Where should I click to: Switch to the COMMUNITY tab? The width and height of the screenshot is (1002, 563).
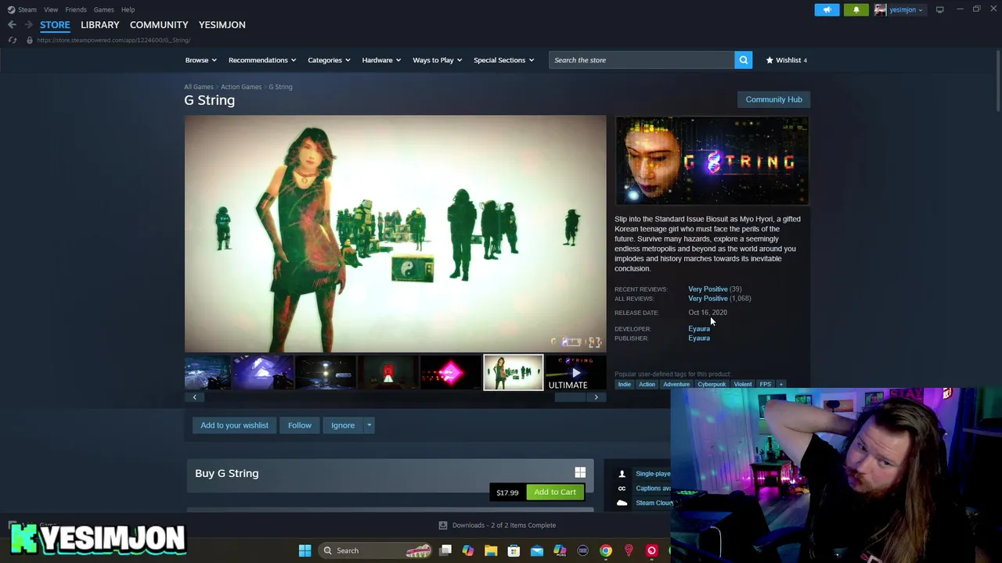click(159, 25)
